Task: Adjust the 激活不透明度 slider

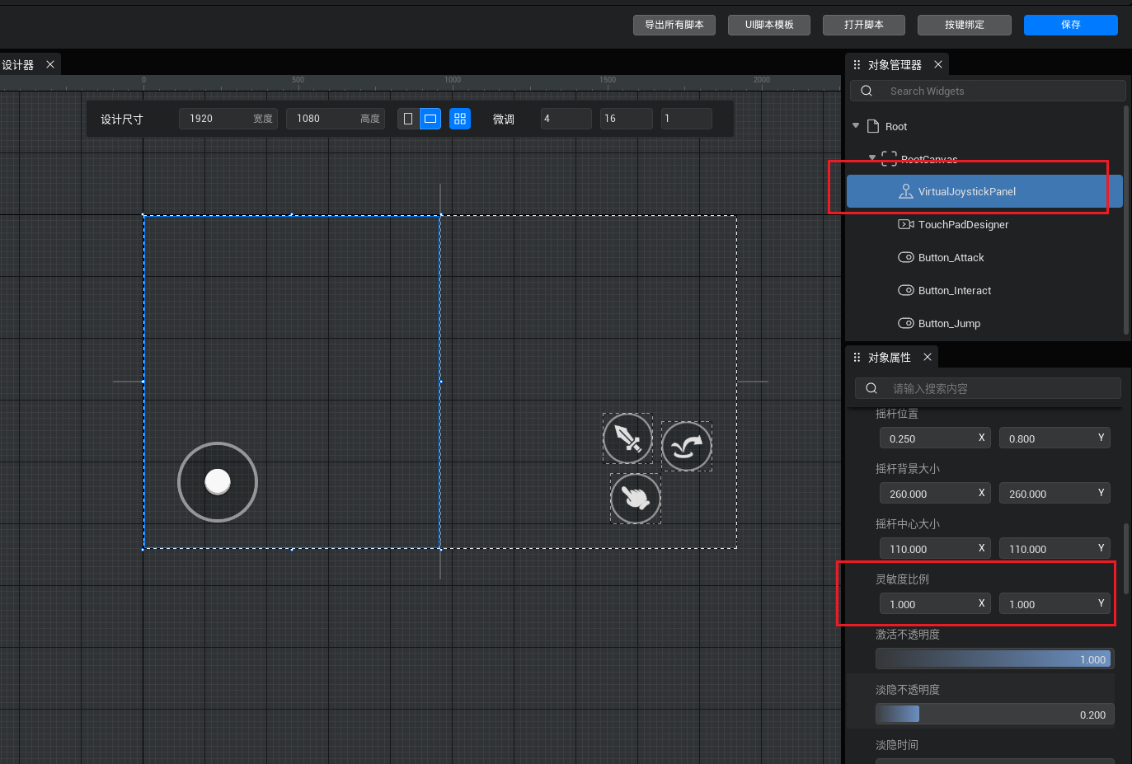Action: tap(994, 659)
